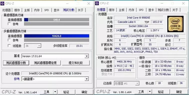The height and width of the screenshot is (95, 189).
Task: Click the CPU-Z app icon in right window title bar
Action: [97, 3]
